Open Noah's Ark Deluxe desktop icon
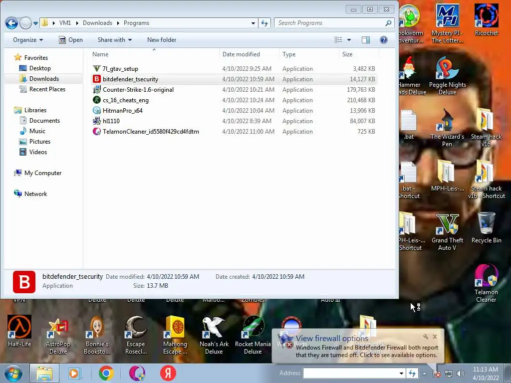Image resolution: width=511 pixels, height=383 pixels. coord(214,336)
